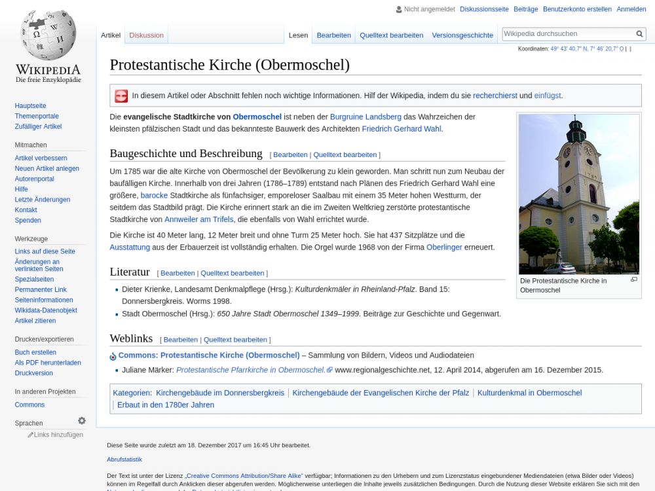The image size is (655, 491).
Task: Click the Commons logo icon in Weblinks
Action: point(113,356)
